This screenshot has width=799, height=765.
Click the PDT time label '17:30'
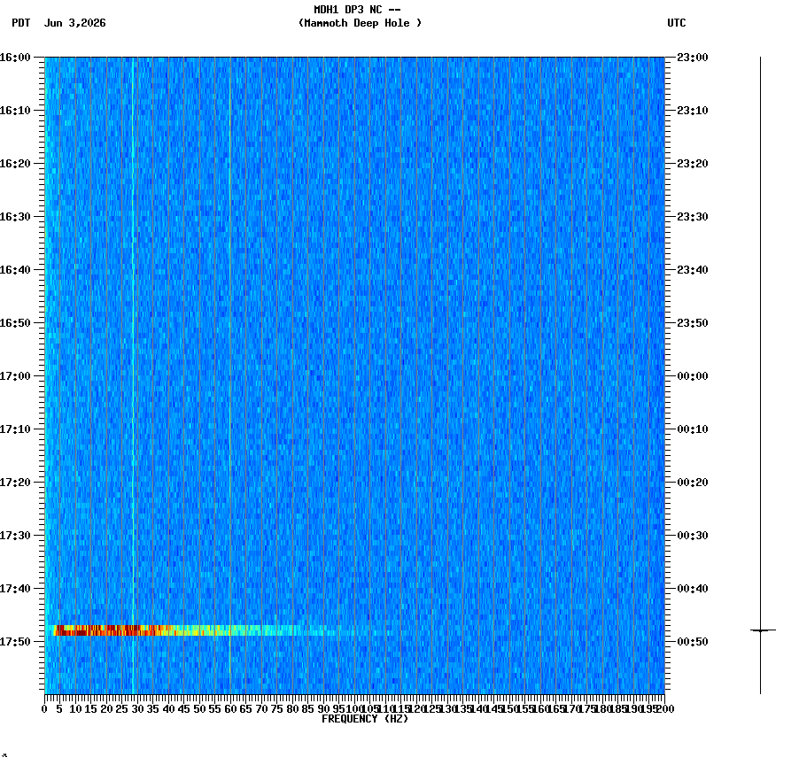point(15,536)
